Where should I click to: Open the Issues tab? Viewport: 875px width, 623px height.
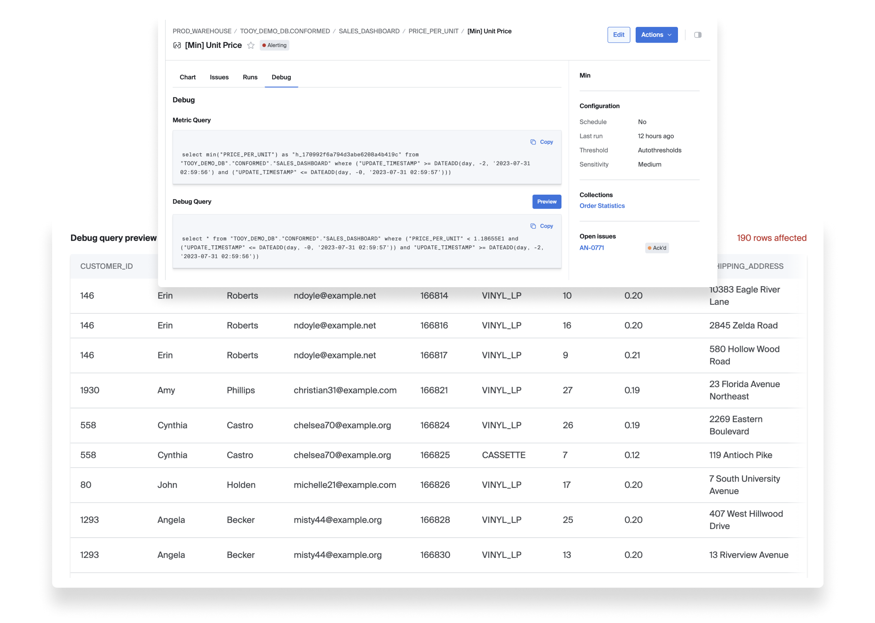(x=219, y=77)
